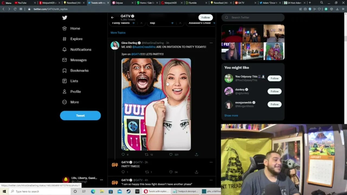Follow the Rap topic plus icon

(172, 23)
